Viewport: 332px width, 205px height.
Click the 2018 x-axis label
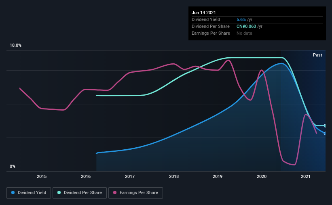[174, 176]
